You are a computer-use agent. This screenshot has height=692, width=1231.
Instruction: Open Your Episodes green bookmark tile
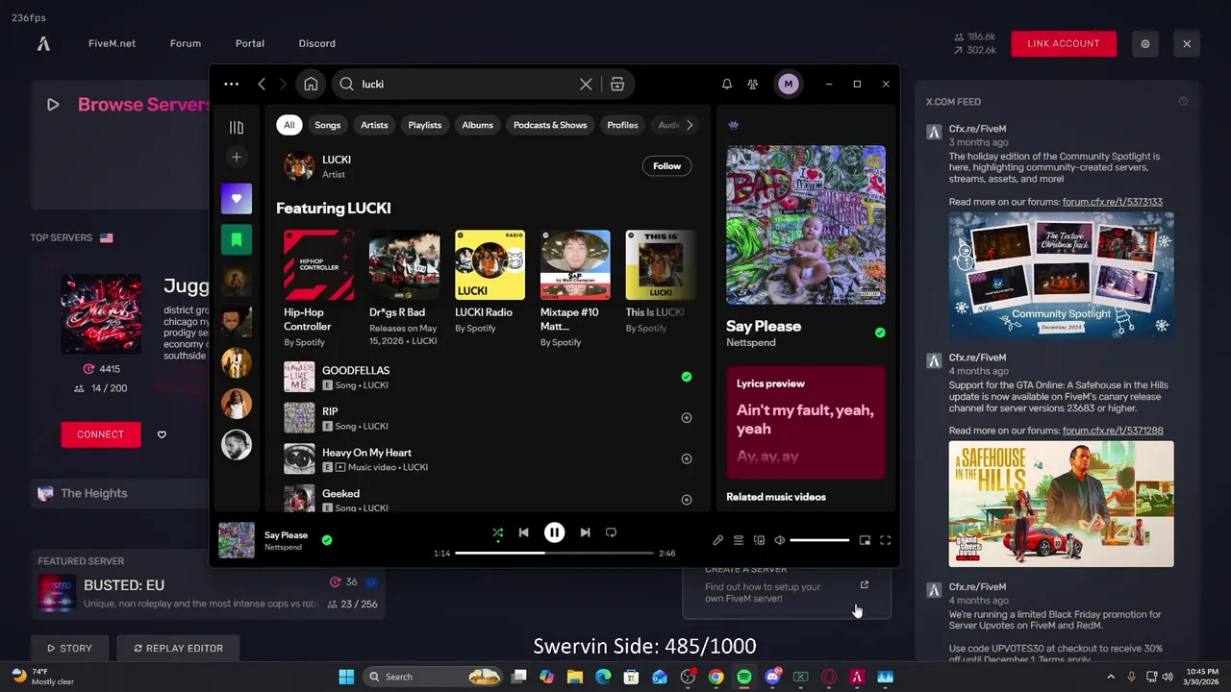pos(237,240)
